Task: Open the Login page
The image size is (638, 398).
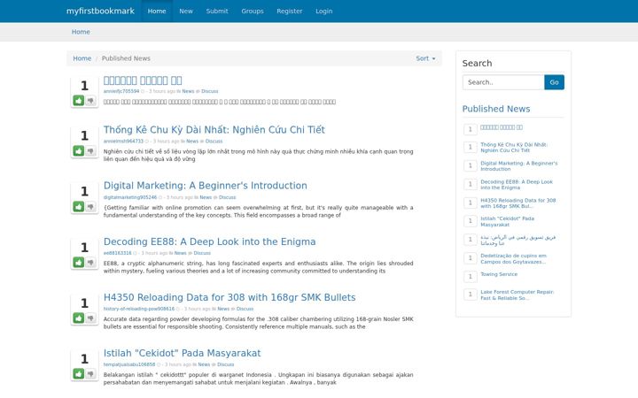Action: point(324,11)
